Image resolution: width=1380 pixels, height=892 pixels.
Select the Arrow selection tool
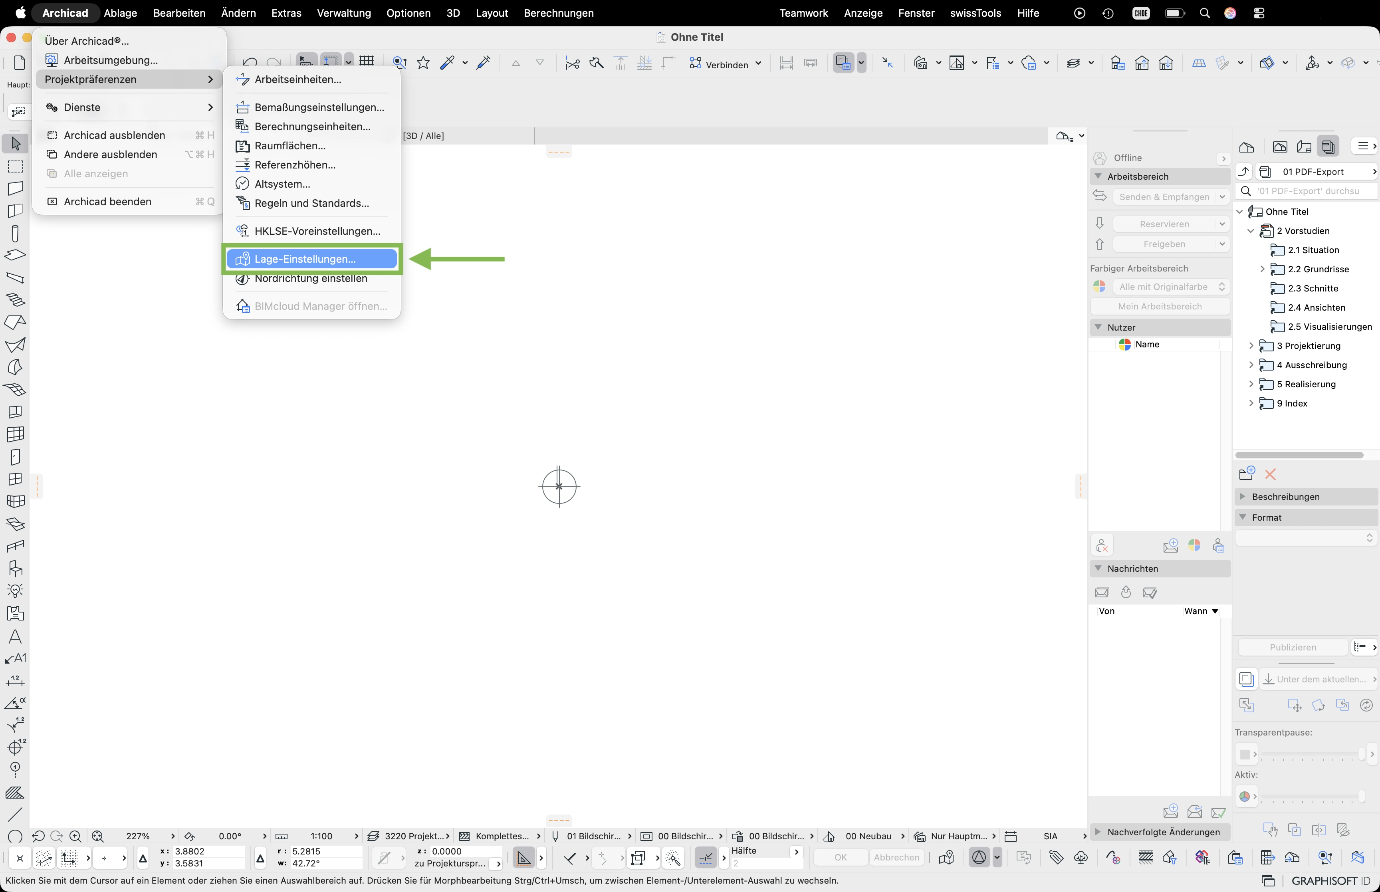[16, 143]
